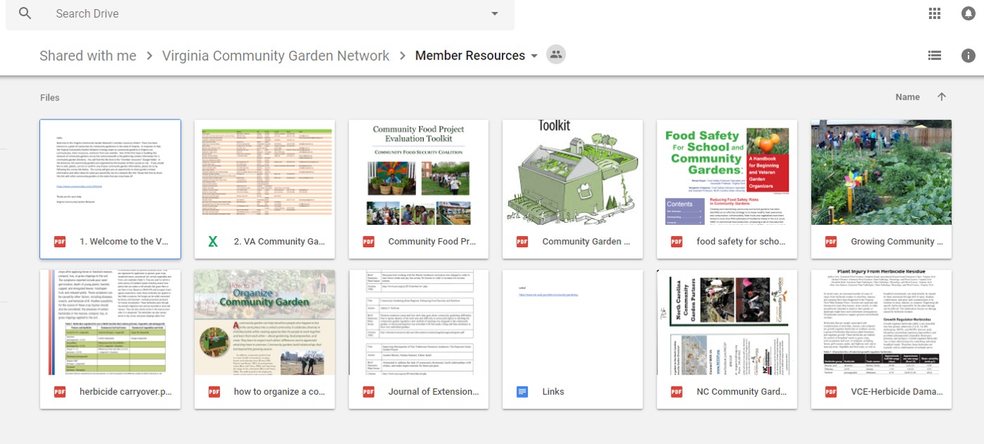
Task: Open the Name sort option
Action: point(907,97)
